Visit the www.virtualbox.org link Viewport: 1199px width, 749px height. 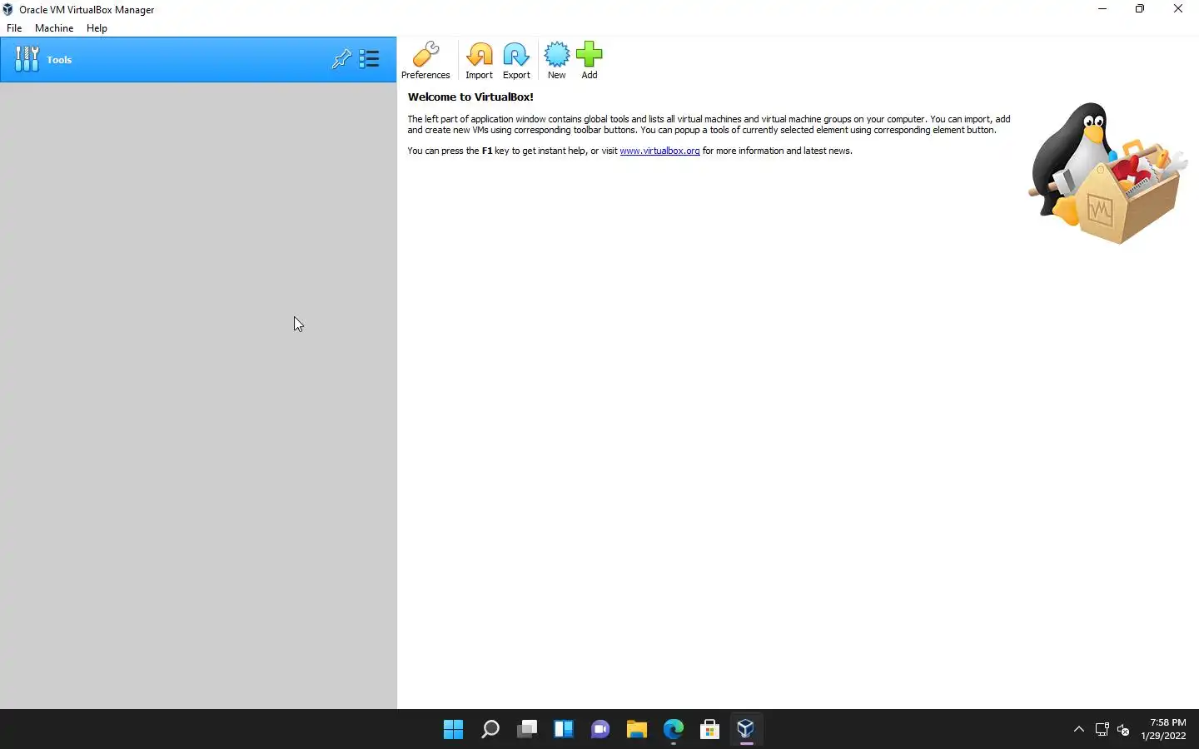click(x=659, y=151)
